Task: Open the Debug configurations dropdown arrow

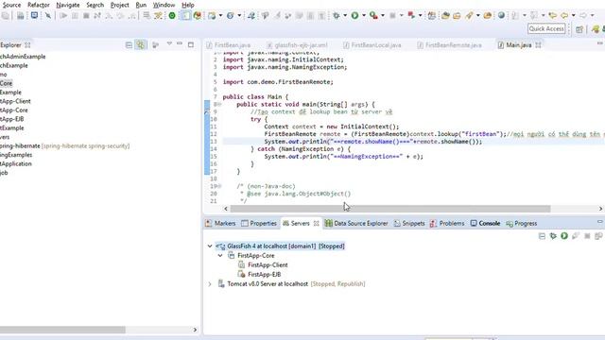Action: coord(345,16)
